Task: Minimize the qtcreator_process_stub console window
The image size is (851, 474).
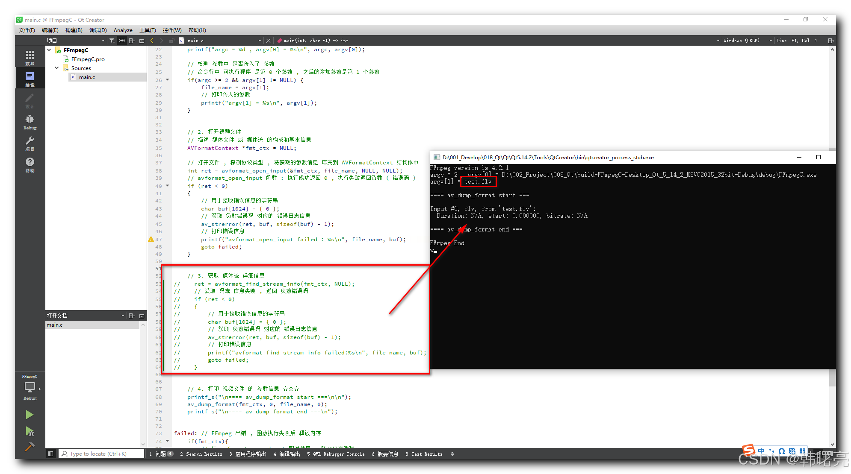Action: pos(799,157)
